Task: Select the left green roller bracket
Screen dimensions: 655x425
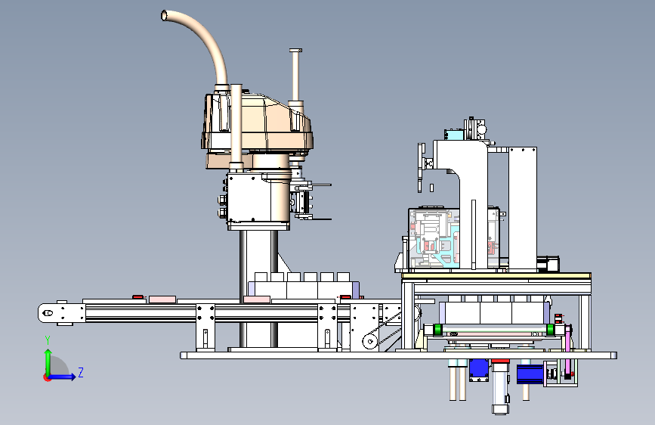Action: point(437,330)
